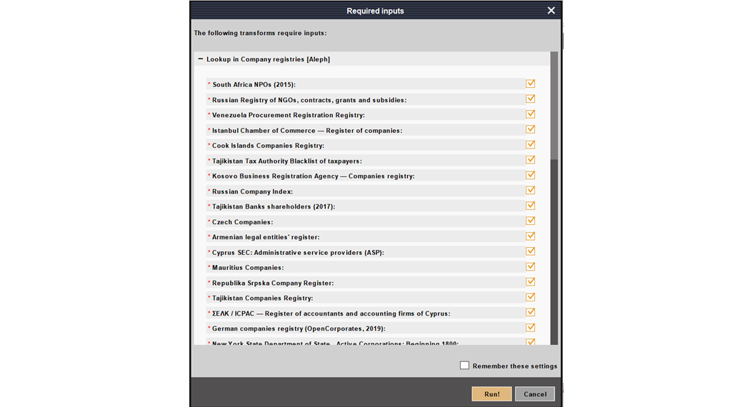Close the Required inputs dialog
The height and width of the screenshot is (407, 745).
click(x=551, y=11)
